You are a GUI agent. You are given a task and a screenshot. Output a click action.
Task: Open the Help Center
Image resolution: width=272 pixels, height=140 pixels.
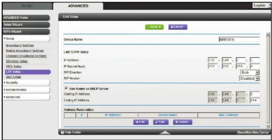coord(71,132)
